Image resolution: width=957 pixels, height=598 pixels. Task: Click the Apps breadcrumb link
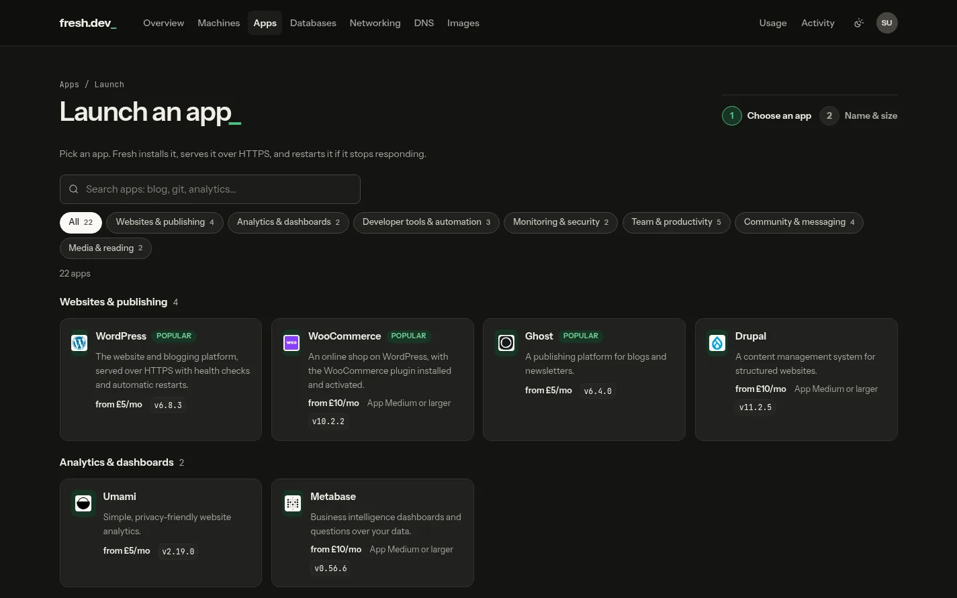click(x=69, y=85)
